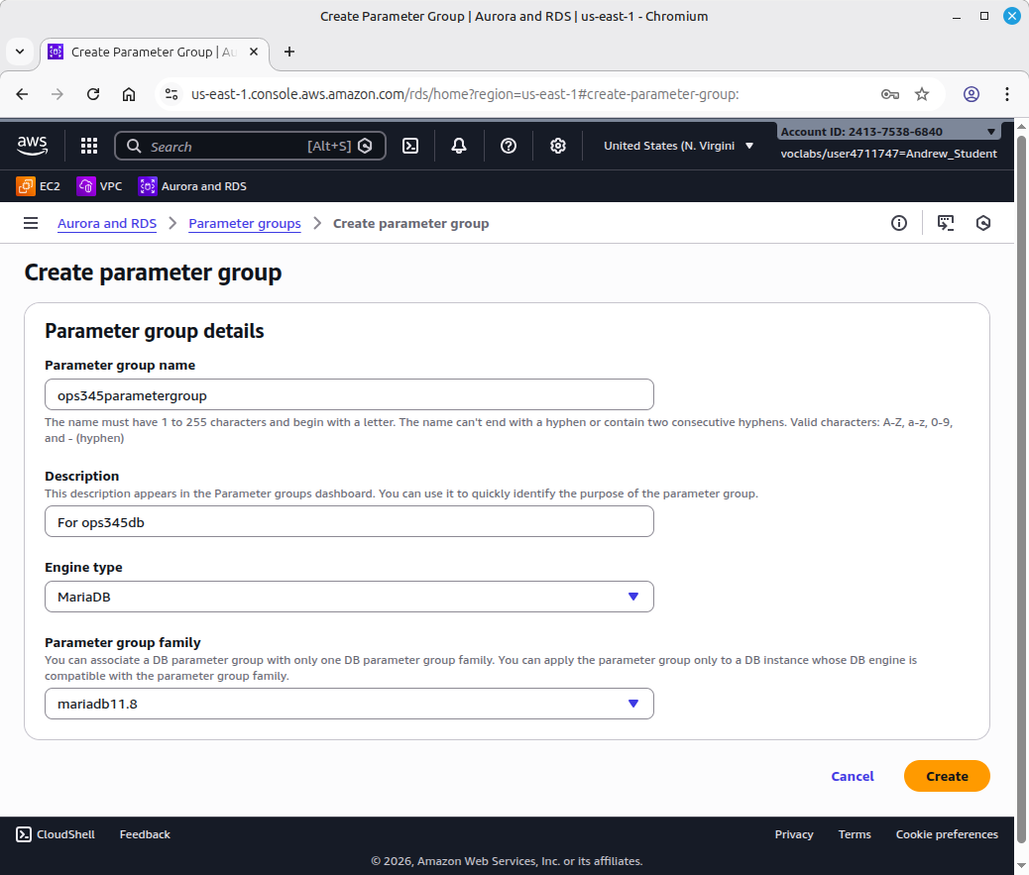Bookmark this page with the star icon
Viewport: 1029px width, 875px height.
pos(922,94)
